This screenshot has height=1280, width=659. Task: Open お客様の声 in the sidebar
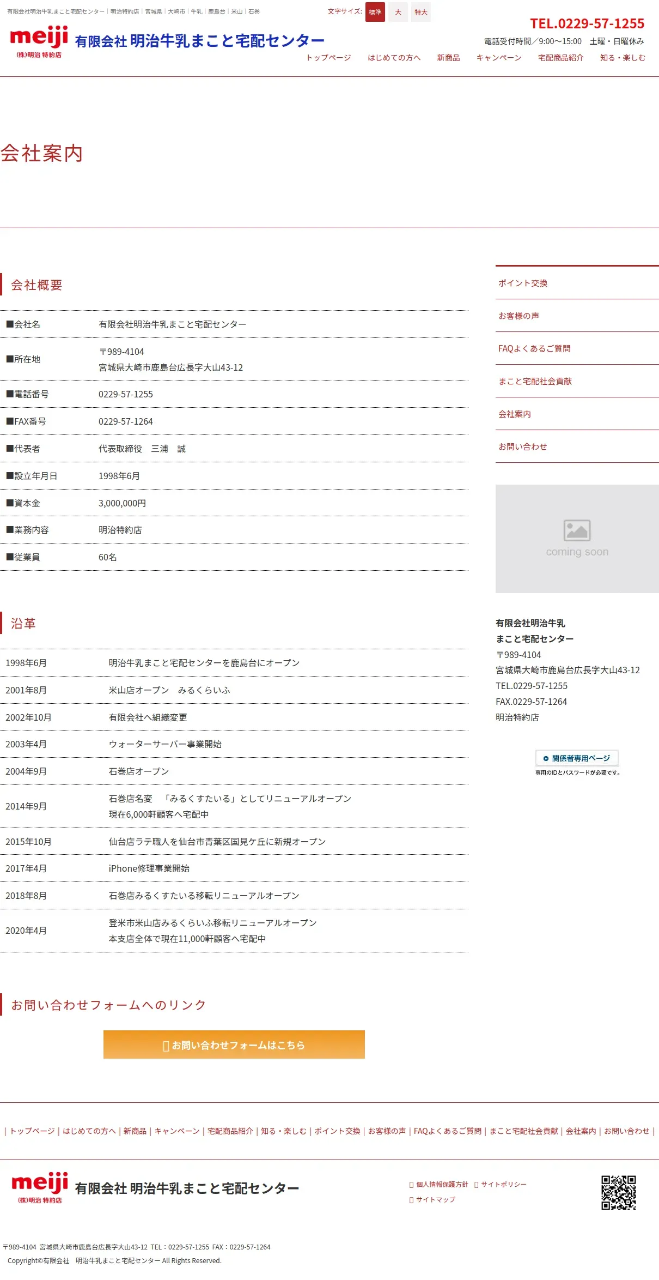[x=577, y=316]
